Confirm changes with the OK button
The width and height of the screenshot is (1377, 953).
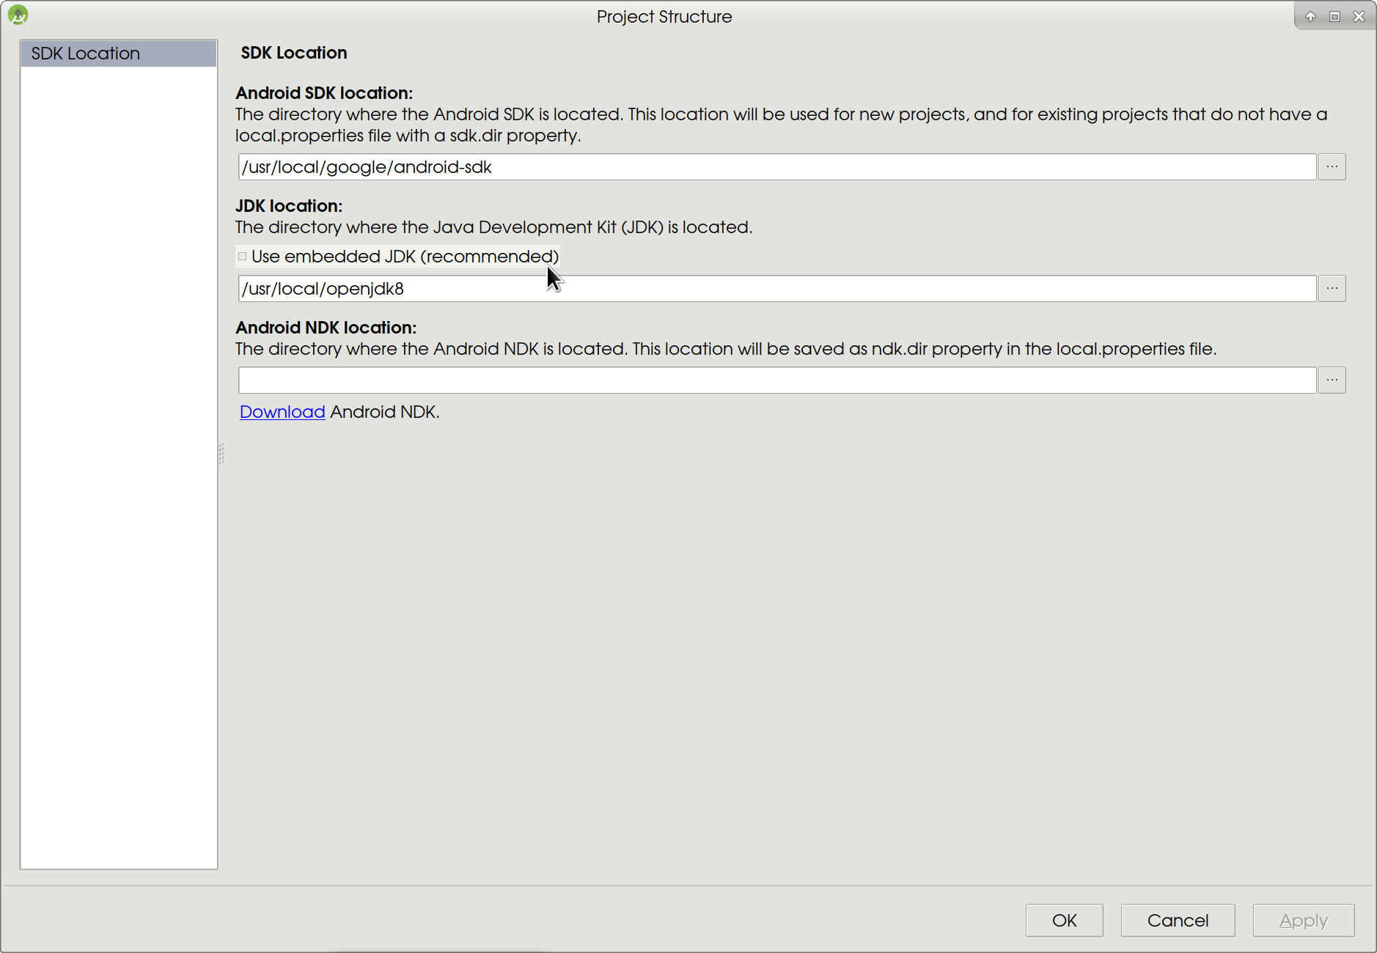pos(1064,920)
